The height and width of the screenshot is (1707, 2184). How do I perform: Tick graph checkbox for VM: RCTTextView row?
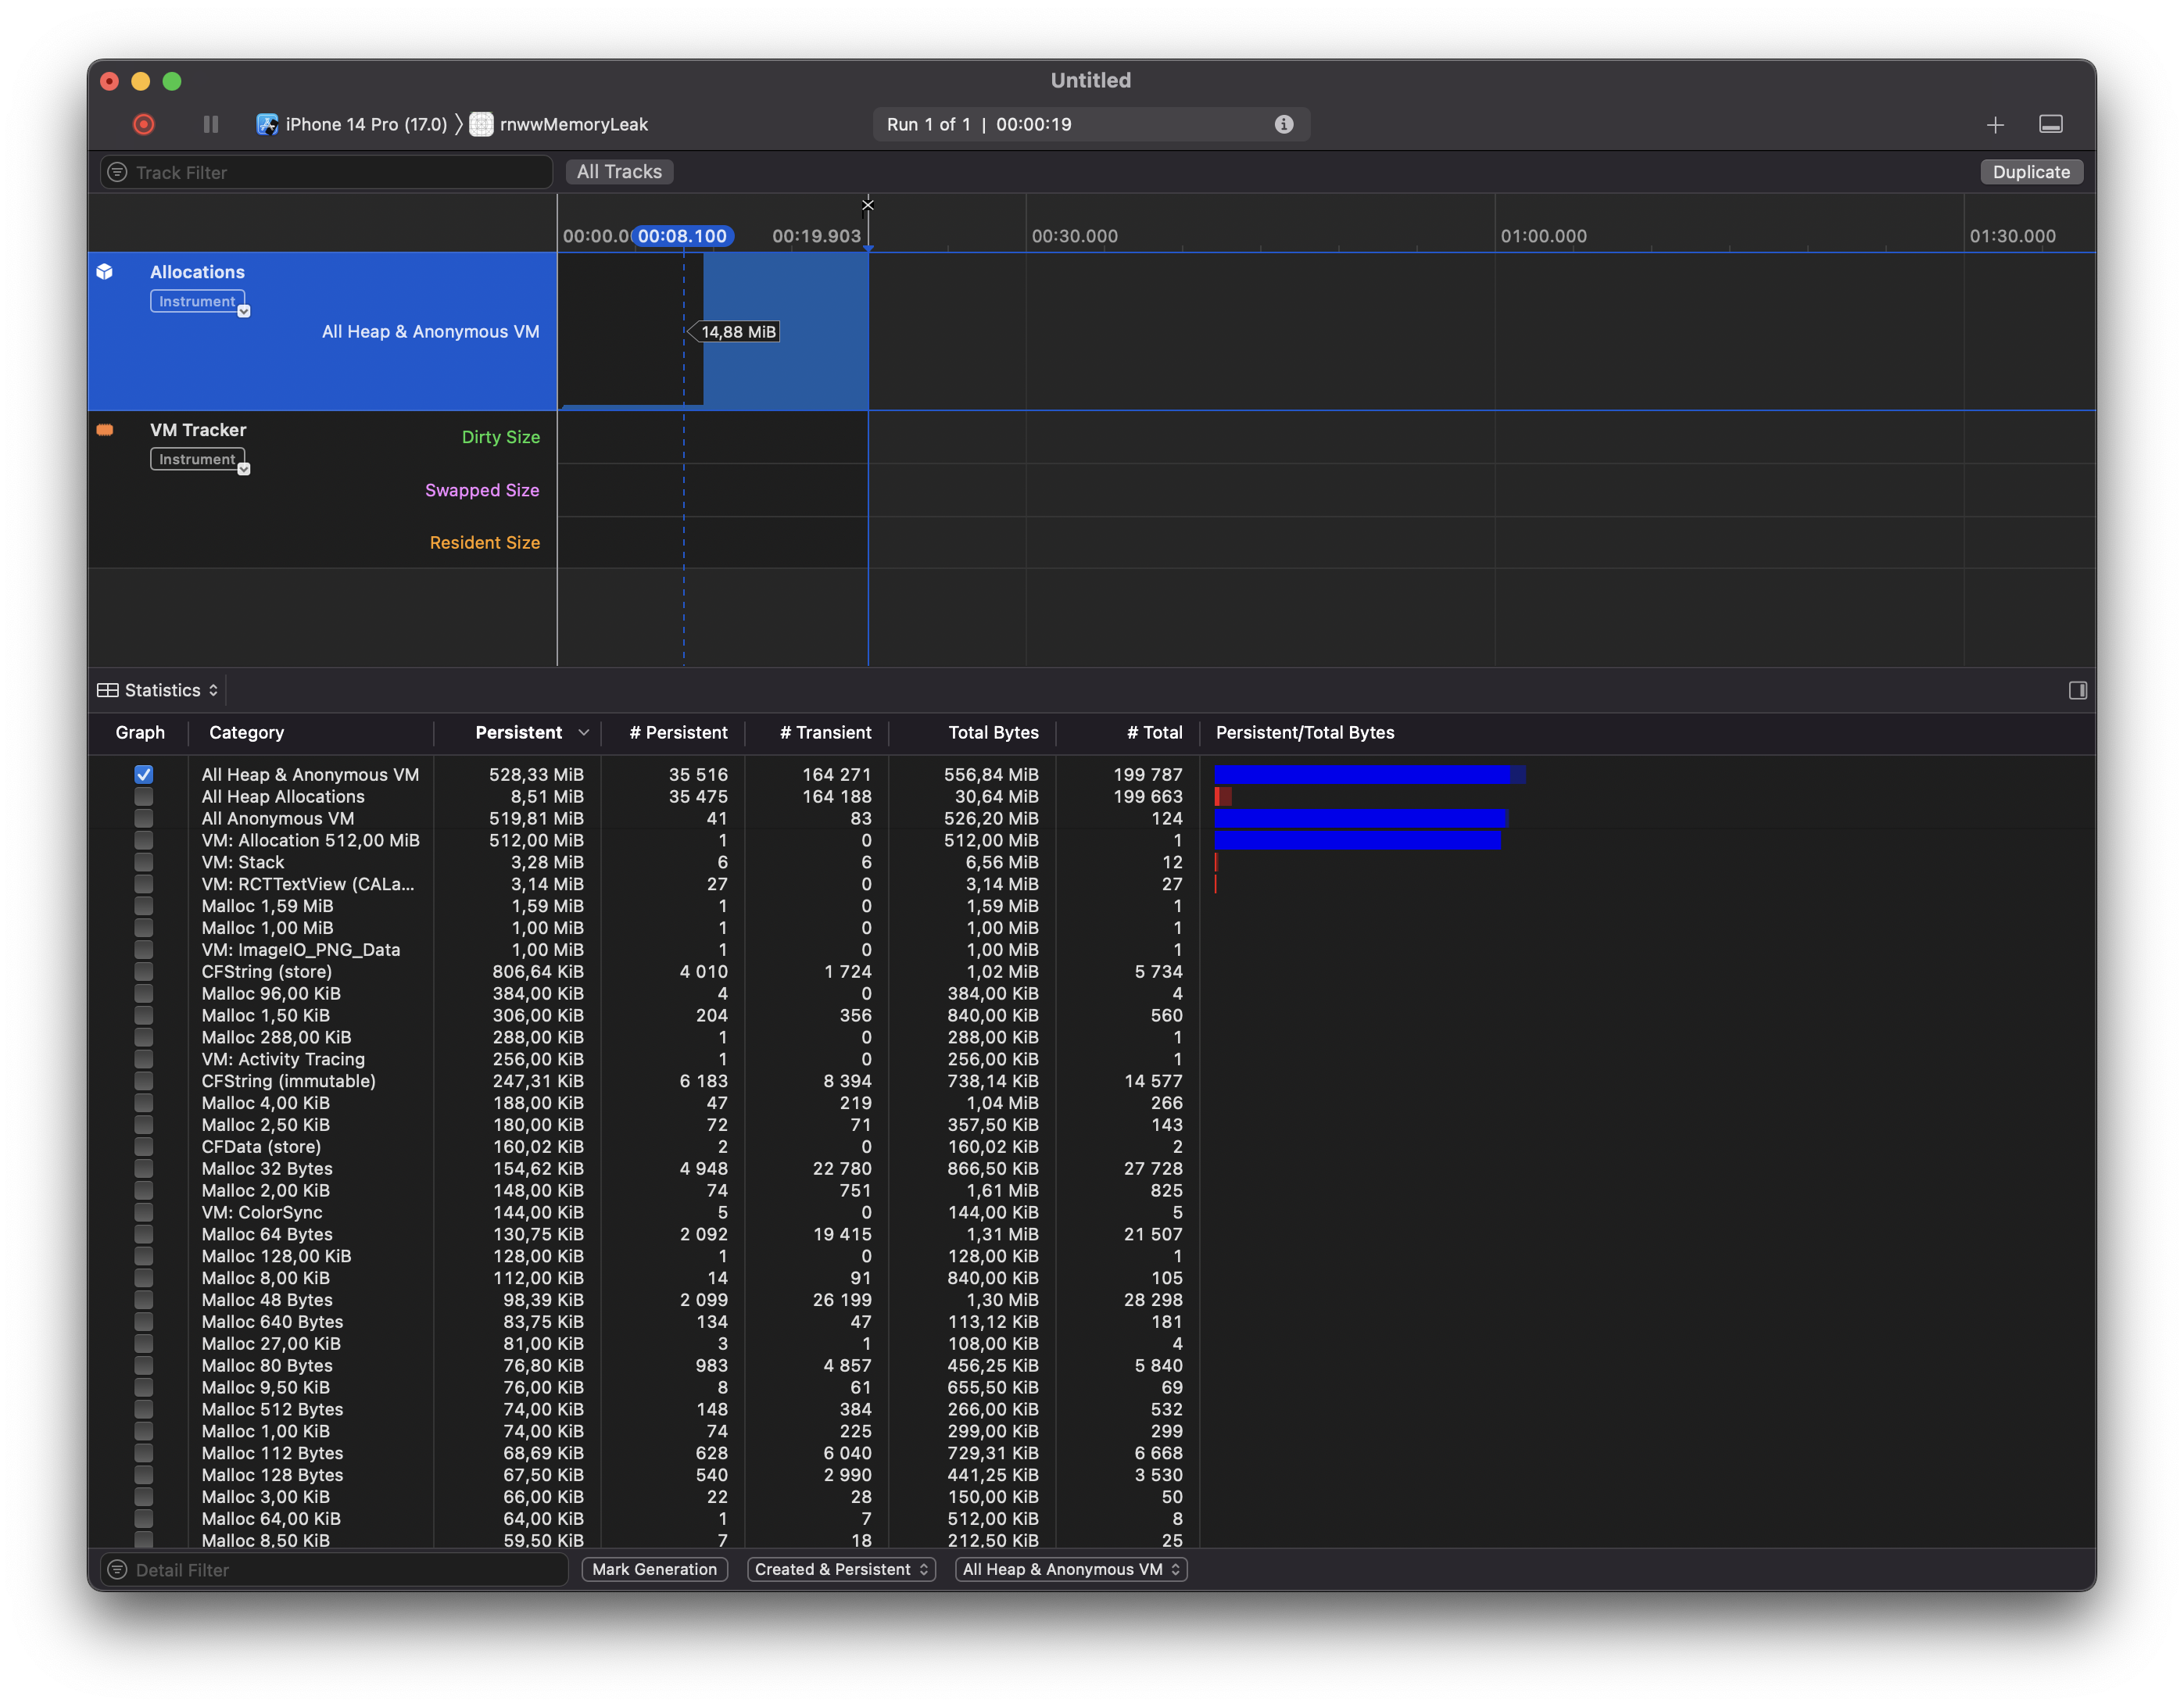[144, 884]
